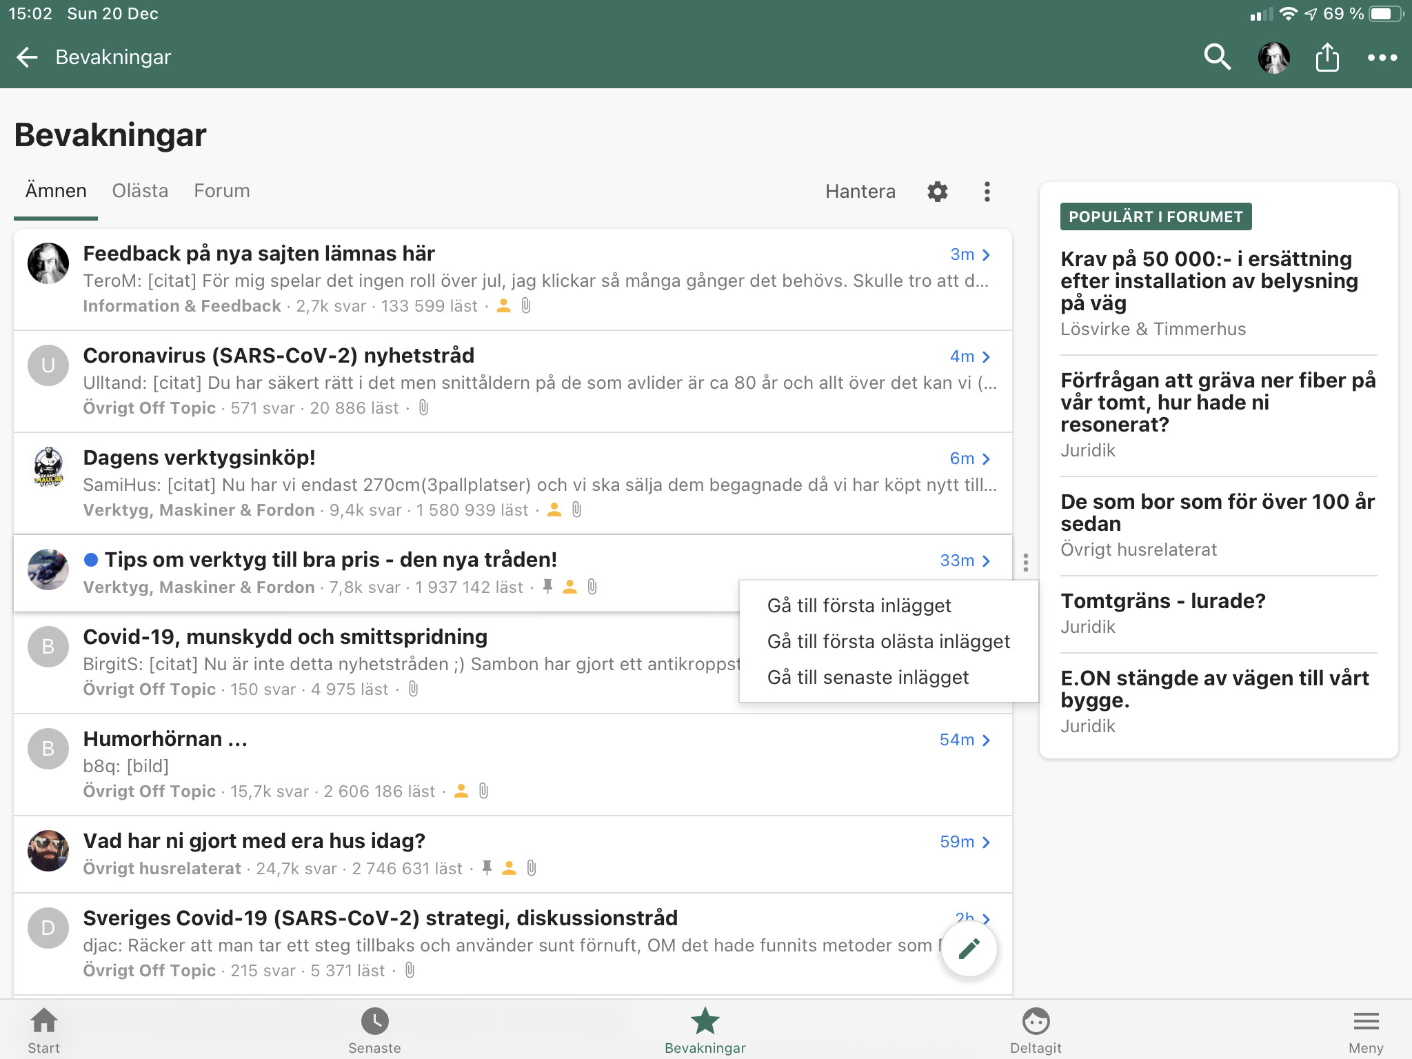
Task: Open the three-dot header overflow menu
Action: tap(1382, 57)
